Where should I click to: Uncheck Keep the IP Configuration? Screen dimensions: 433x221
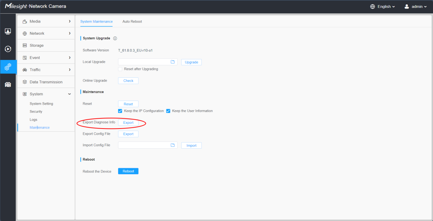(120, 111)
